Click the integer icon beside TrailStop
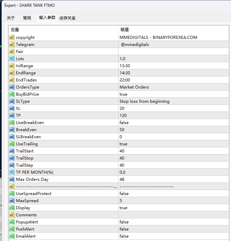Viewport: 231px width, 241px height. tap(12, 158)
